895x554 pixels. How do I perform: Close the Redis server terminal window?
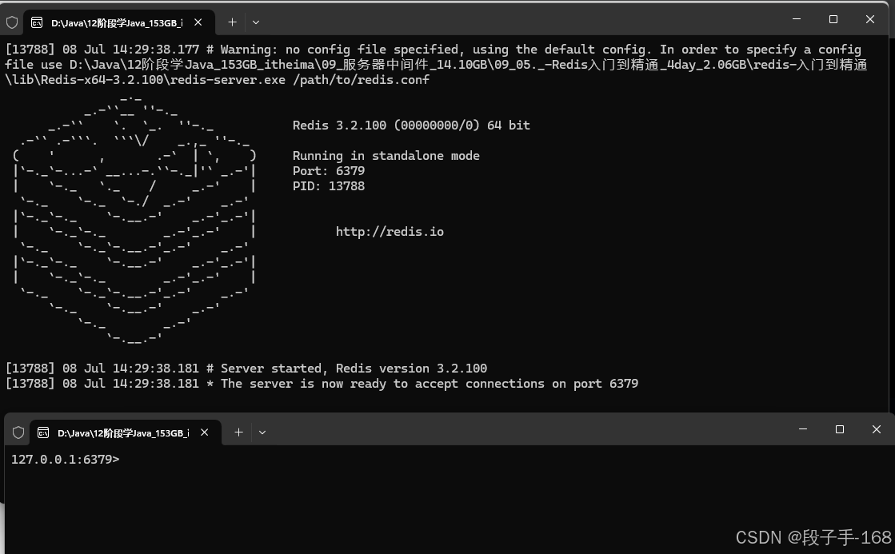click(x=870, y=19)
